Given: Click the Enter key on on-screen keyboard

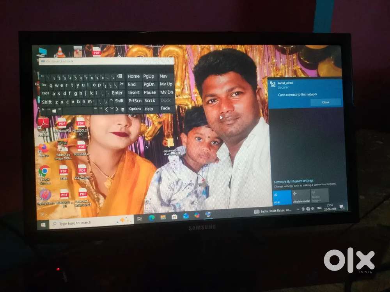Looking at the screenshot, I should coord(117,93).
